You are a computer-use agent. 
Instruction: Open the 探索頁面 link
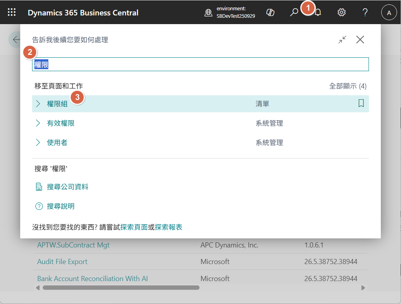[x=134, y=227]
